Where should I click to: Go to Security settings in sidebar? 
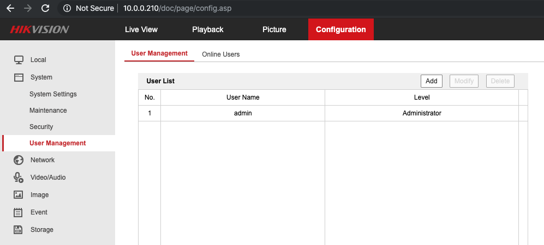click(x=41, y=127)
